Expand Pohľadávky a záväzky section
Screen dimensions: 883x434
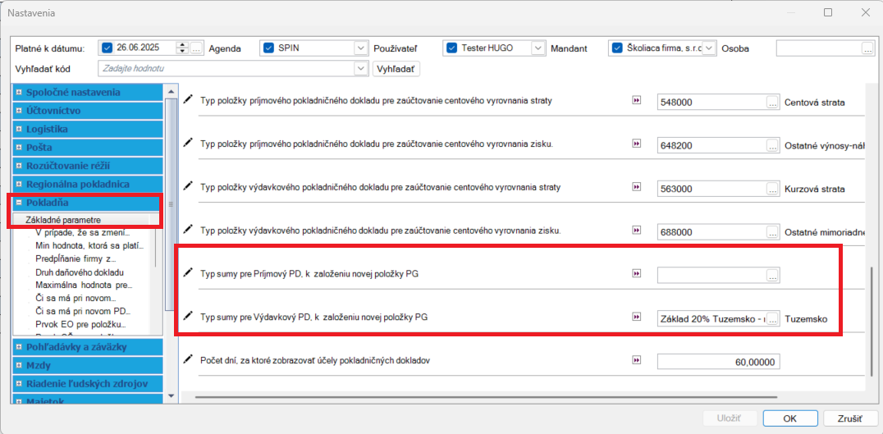pos(19,347)
